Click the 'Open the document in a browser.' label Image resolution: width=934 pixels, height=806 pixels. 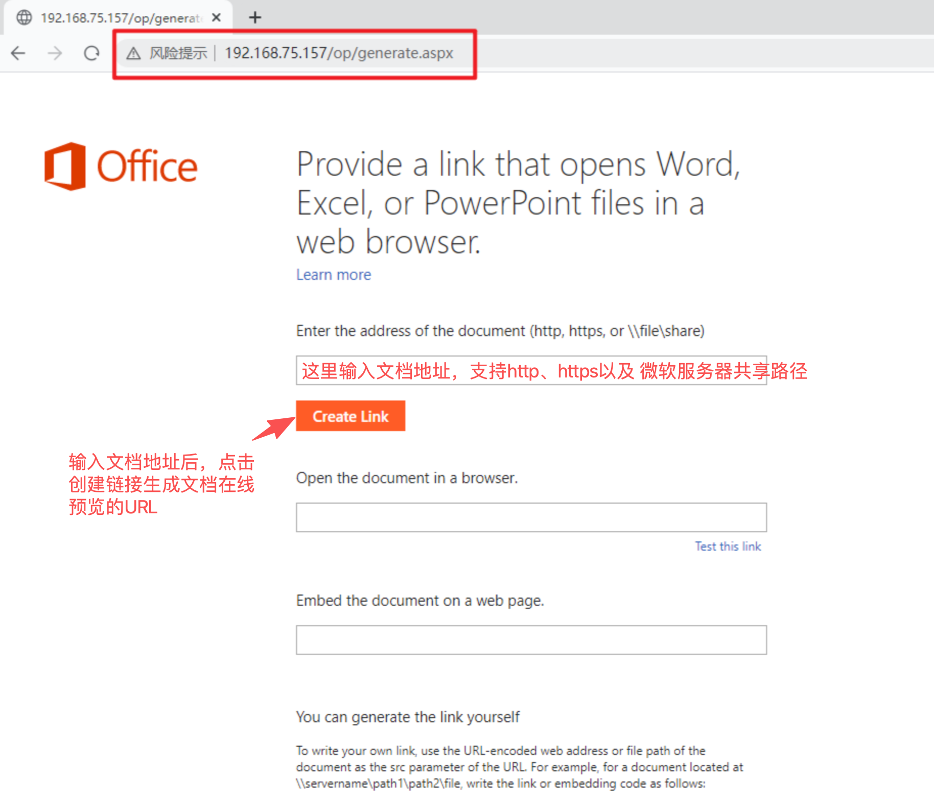[407, 478]
